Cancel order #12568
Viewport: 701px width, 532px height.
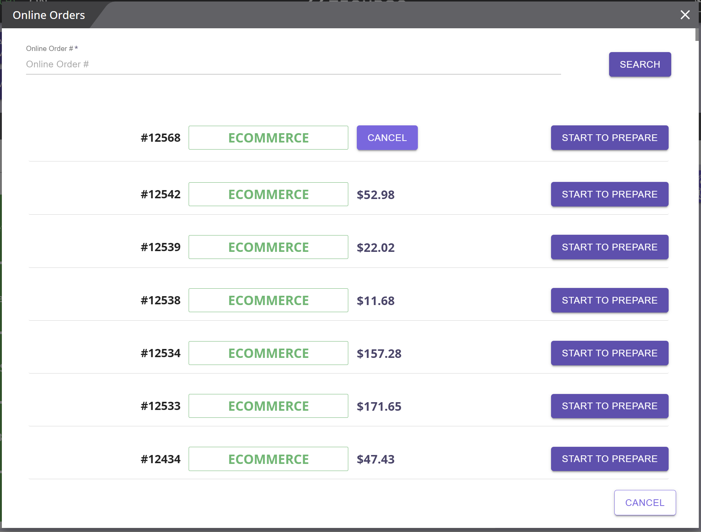click(387, 138)
